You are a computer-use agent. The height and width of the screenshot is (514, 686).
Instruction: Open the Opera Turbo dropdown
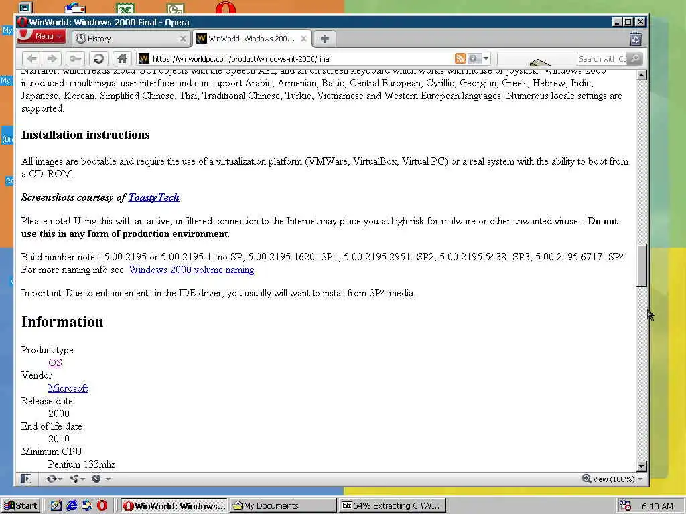point(101,479)
